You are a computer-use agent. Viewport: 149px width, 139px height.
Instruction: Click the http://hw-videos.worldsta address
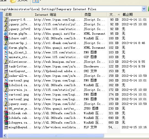coord(57,127)
